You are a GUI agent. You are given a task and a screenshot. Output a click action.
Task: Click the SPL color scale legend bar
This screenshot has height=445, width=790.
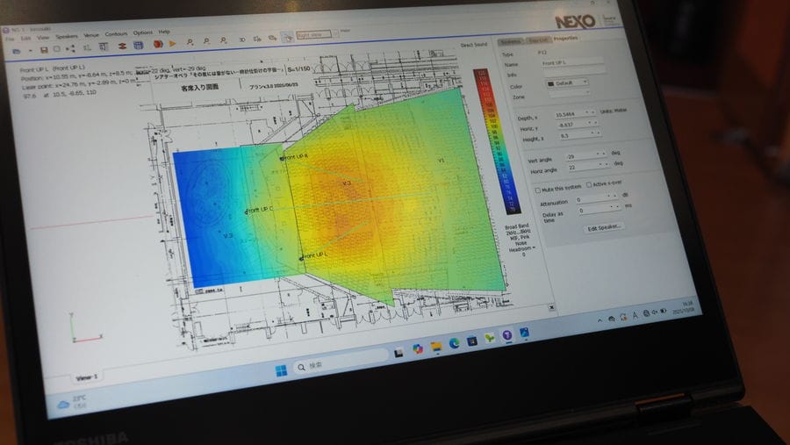[x=485, y=140]
